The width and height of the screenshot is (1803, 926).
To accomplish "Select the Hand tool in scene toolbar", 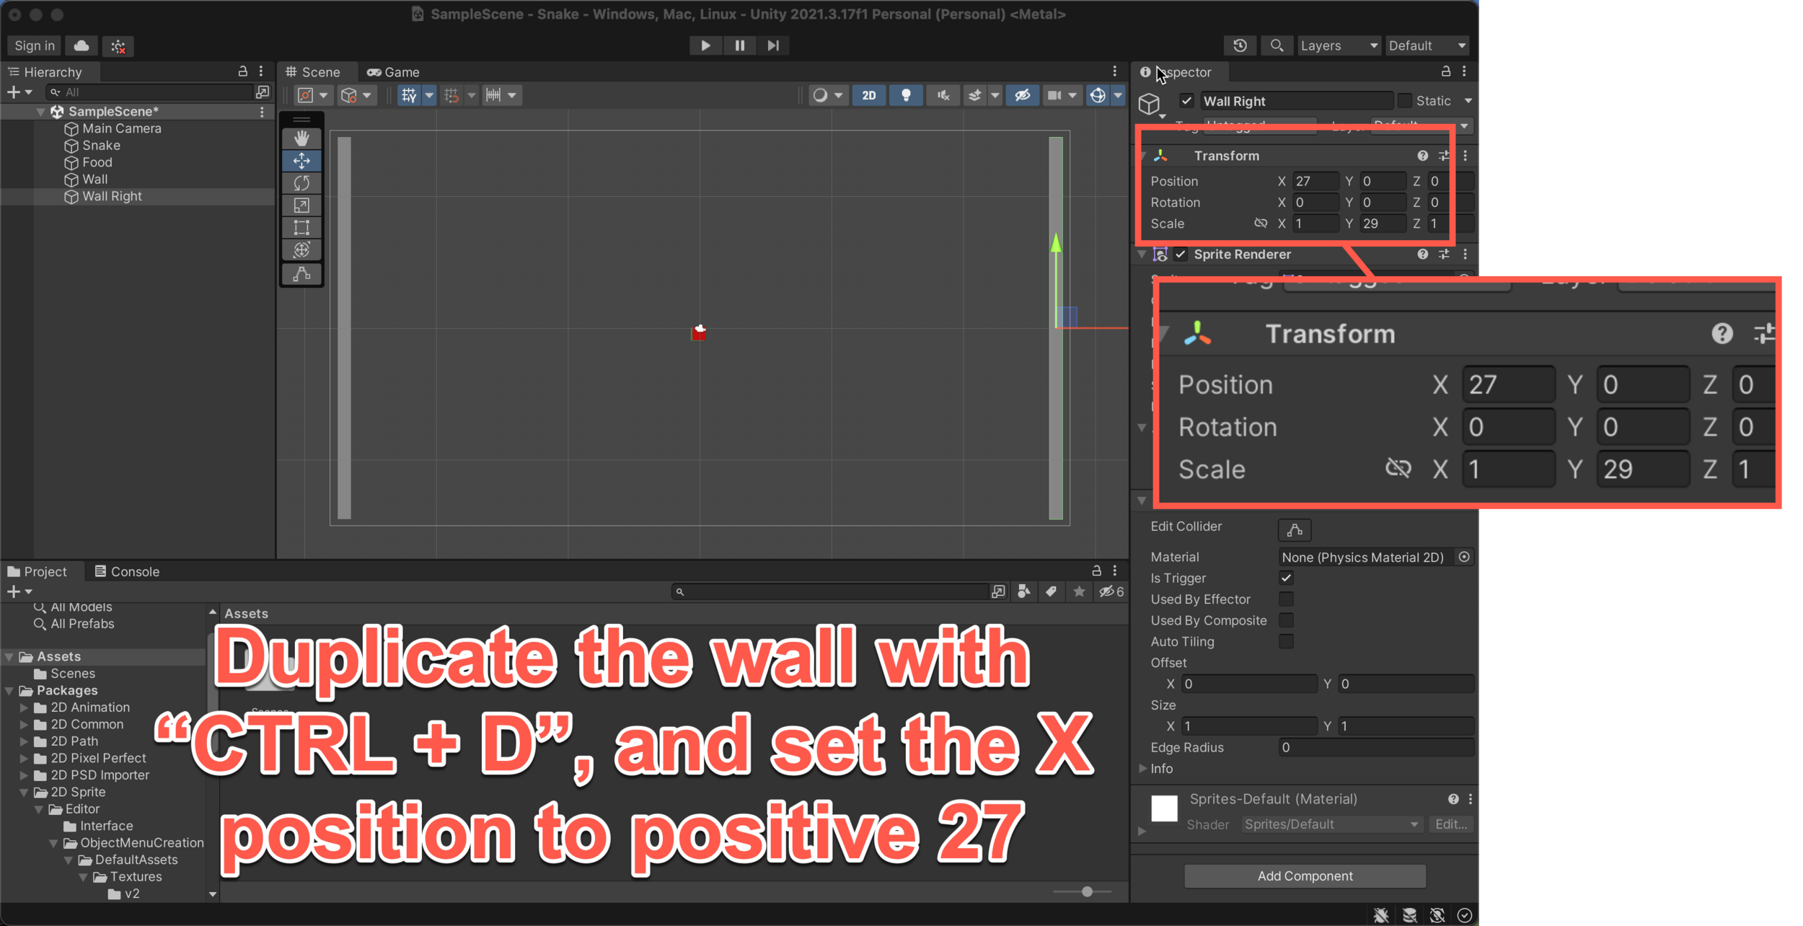I will 301,138.
